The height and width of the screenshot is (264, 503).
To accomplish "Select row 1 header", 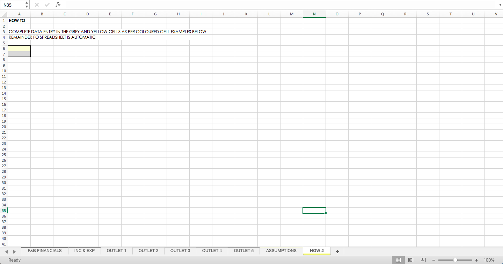I will (4, 21).
